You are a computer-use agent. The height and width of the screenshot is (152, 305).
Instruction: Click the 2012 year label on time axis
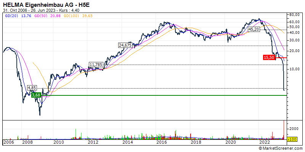(93, 143)
